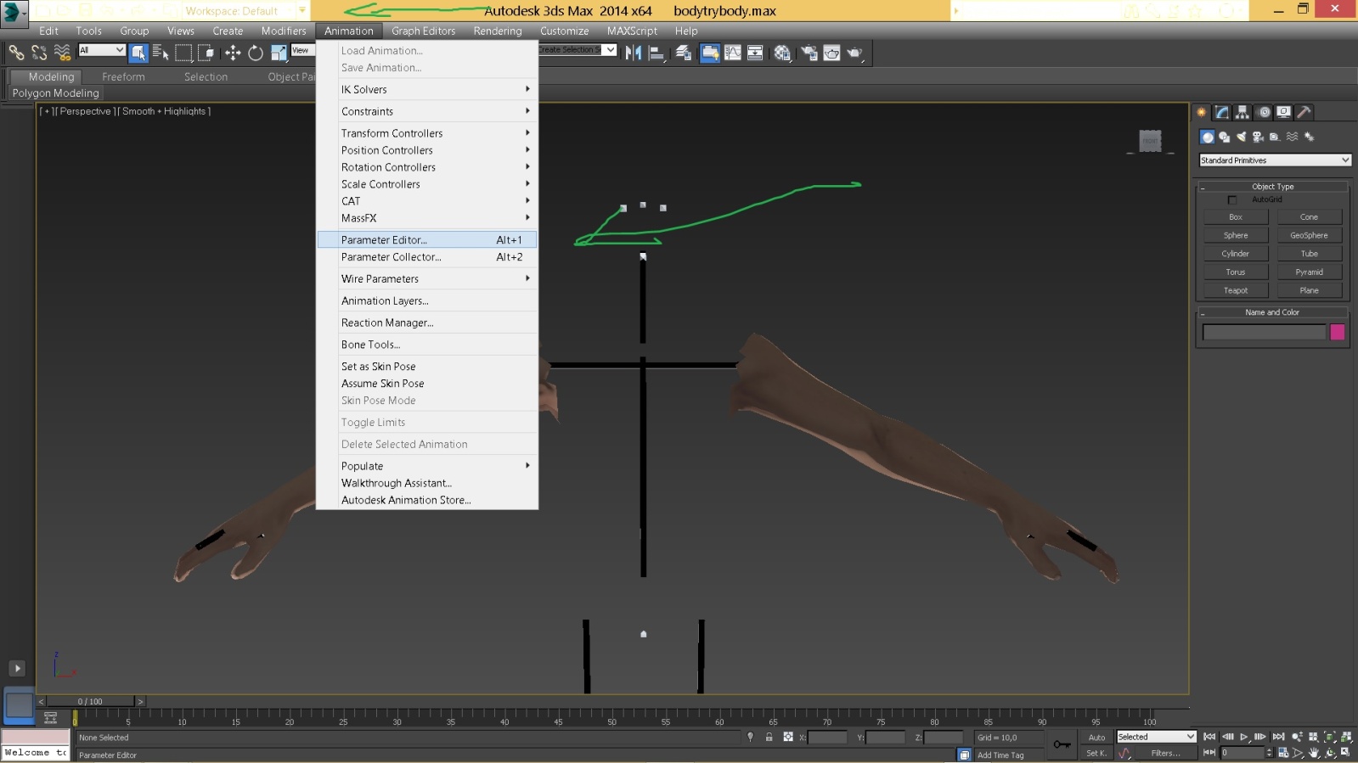Click the GeoSphere primitive button
This screenshot has width=1358, height=763.
pyautogui.click(x=1309, y=235)
